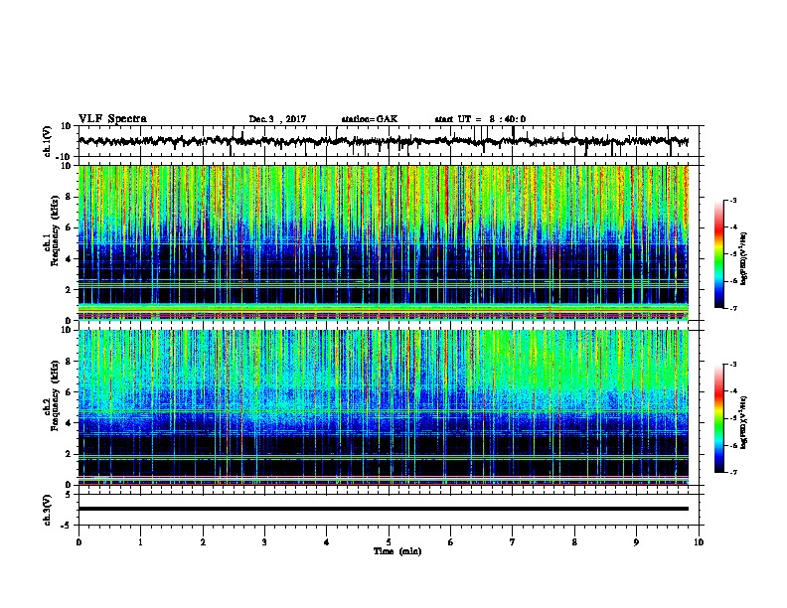Click the "station=GAK" header label
Image resolution: width=787 pixels, height=608 pixels.
pyautogui.click(x=370, y=119)
